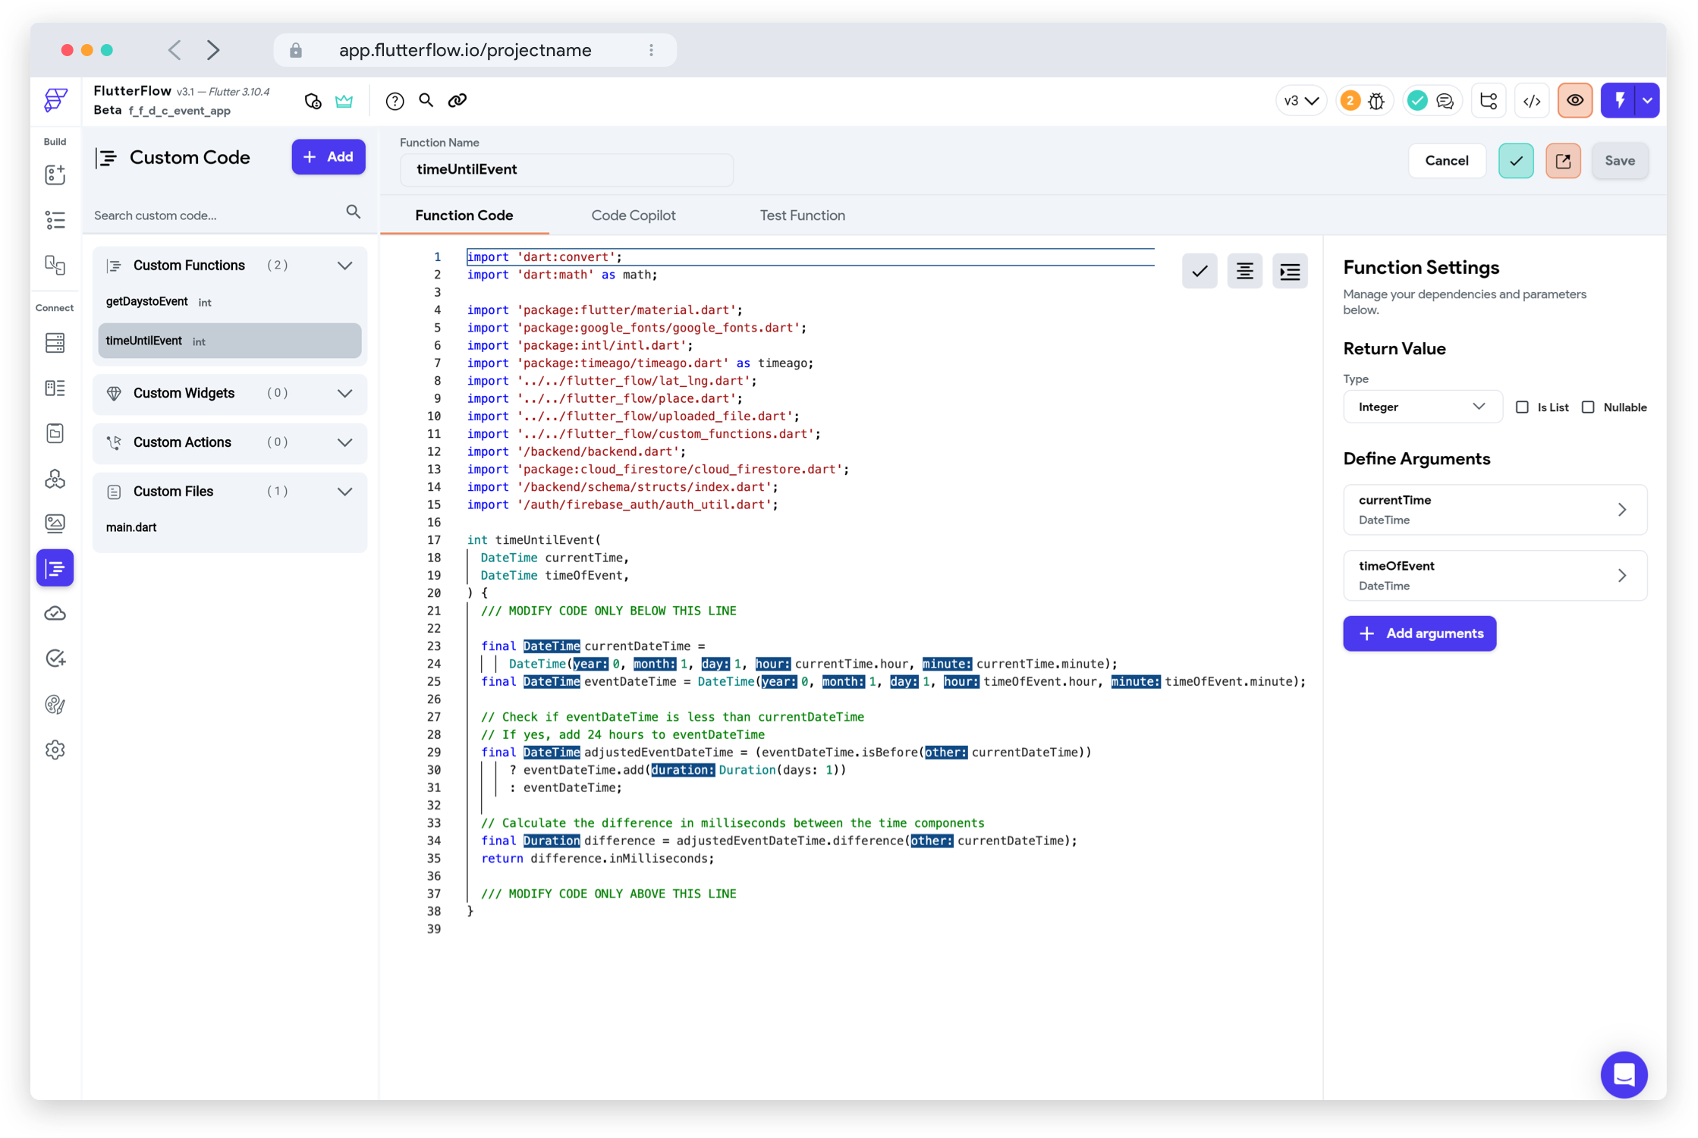Collapse the Custom Functions section
Viewport: 1698px width, 1138px height.
coord(344,266)
